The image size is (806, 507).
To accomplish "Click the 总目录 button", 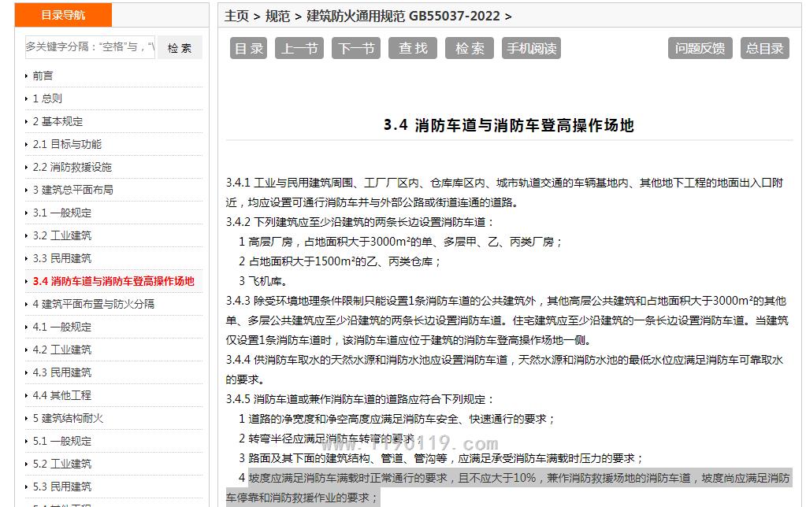I will click(765, 48).
